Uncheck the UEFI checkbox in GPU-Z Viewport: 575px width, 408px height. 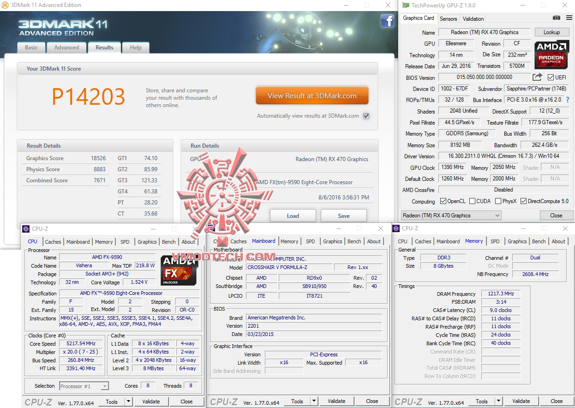click(x=550, y=77)
